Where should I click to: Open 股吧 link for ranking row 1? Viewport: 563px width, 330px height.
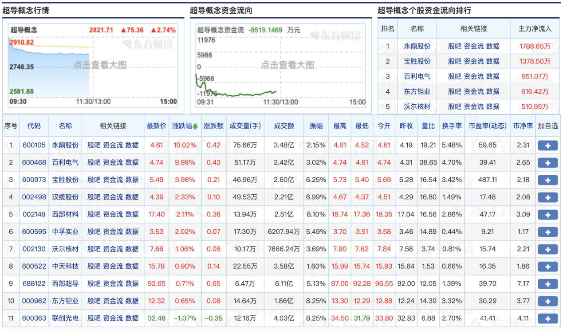click(x=454, y=46)
